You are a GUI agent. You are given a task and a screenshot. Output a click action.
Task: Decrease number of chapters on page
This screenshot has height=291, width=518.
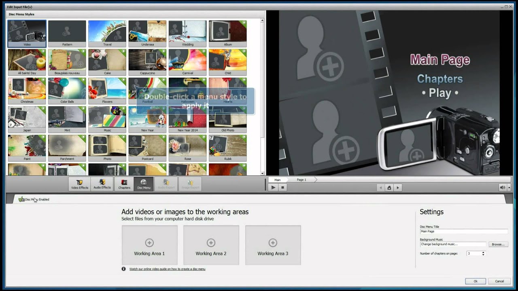483,255
